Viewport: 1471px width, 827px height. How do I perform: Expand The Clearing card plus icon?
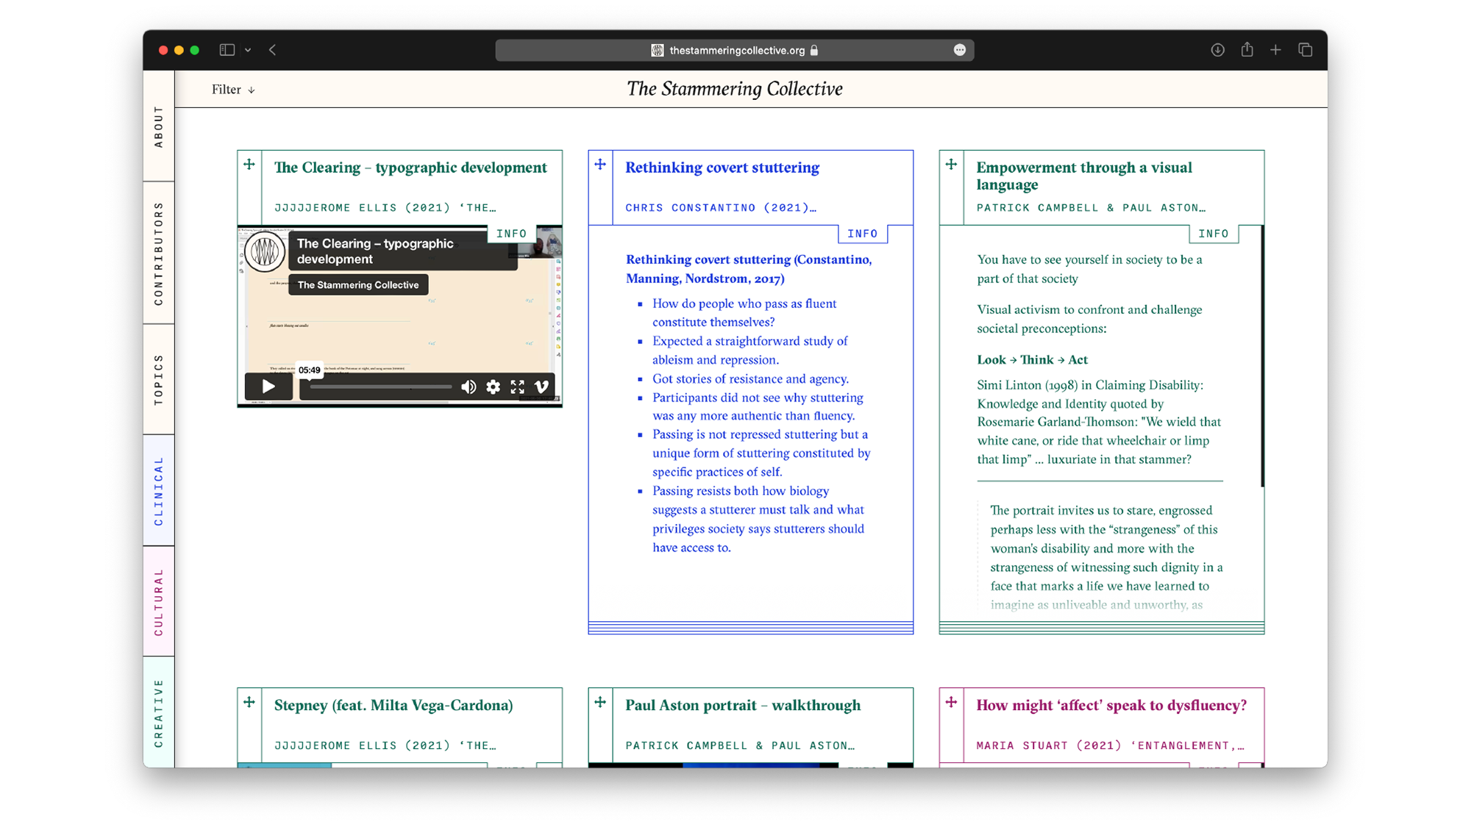tap(249, 165)
